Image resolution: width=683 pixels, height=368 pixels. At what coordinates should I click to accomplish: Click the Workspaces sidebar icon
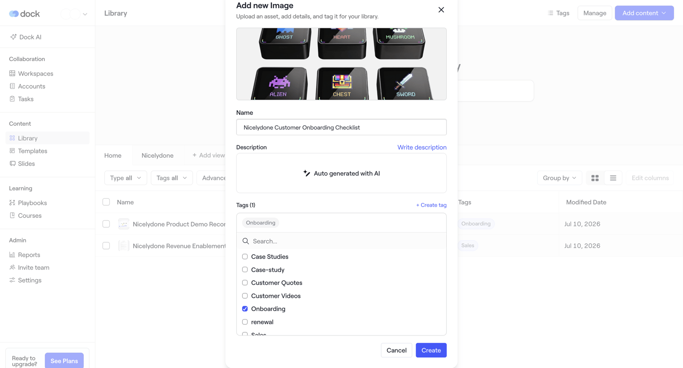tap(12, 73)
